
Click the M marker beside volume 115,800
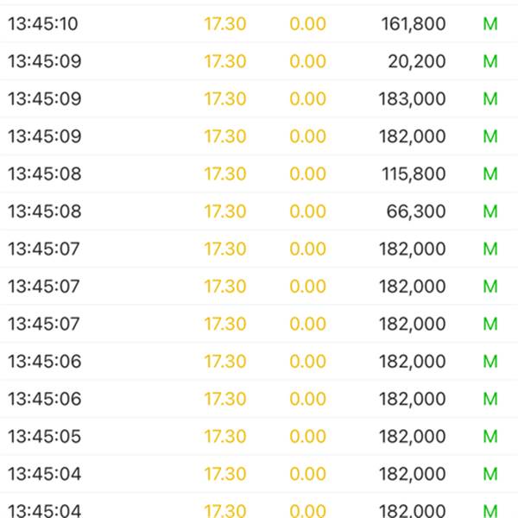(x=490, y=174)
